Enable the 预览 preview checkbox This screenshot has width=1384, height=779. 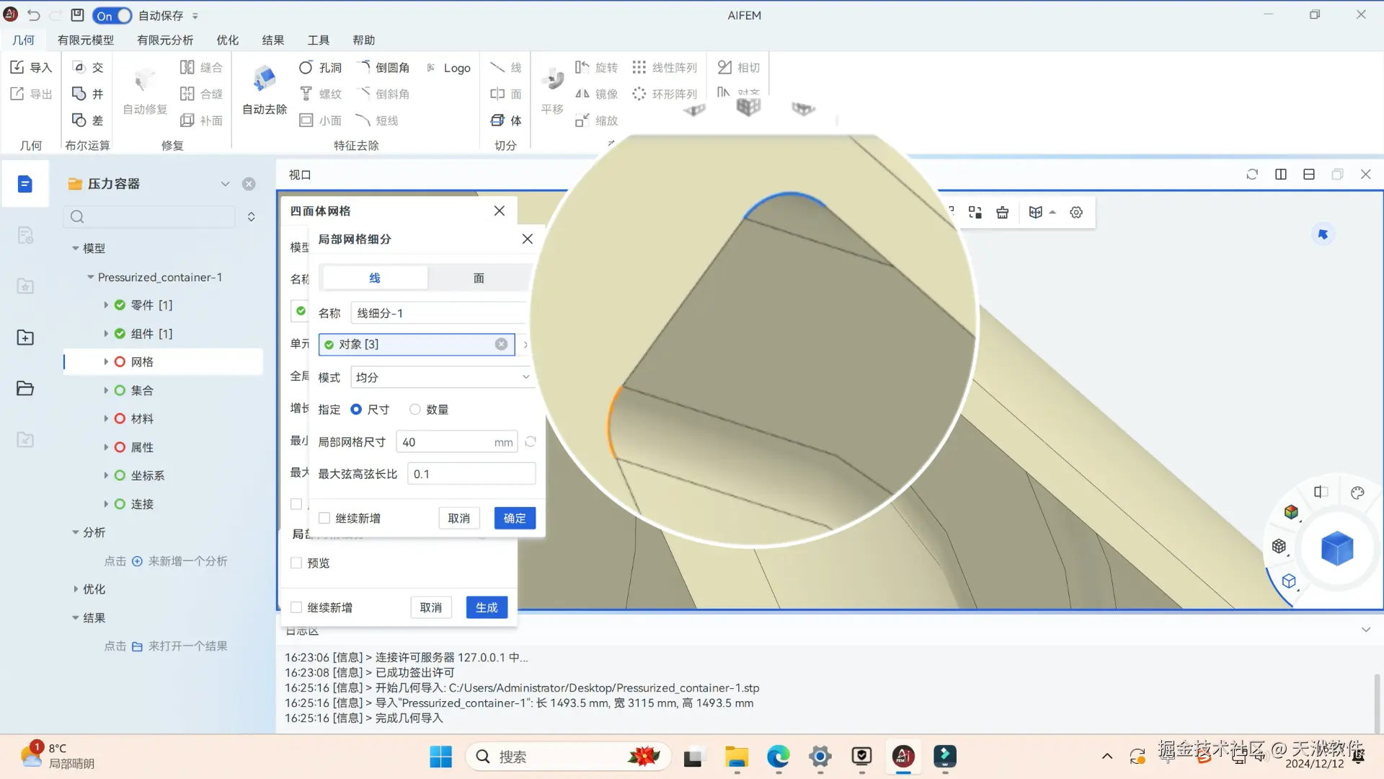[x=296, y=563]
